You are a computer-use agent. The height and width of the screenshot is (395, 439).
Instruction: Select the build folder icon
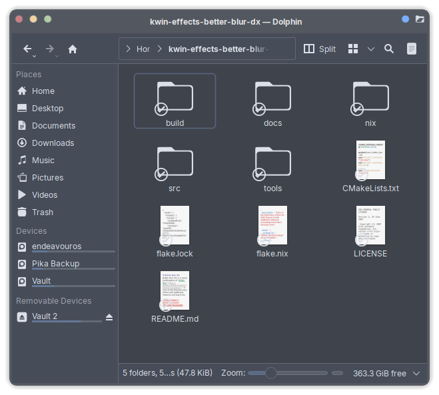175,96
